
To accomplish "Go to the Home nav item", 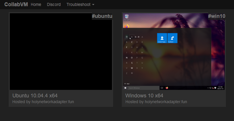I will click(36, 5).
